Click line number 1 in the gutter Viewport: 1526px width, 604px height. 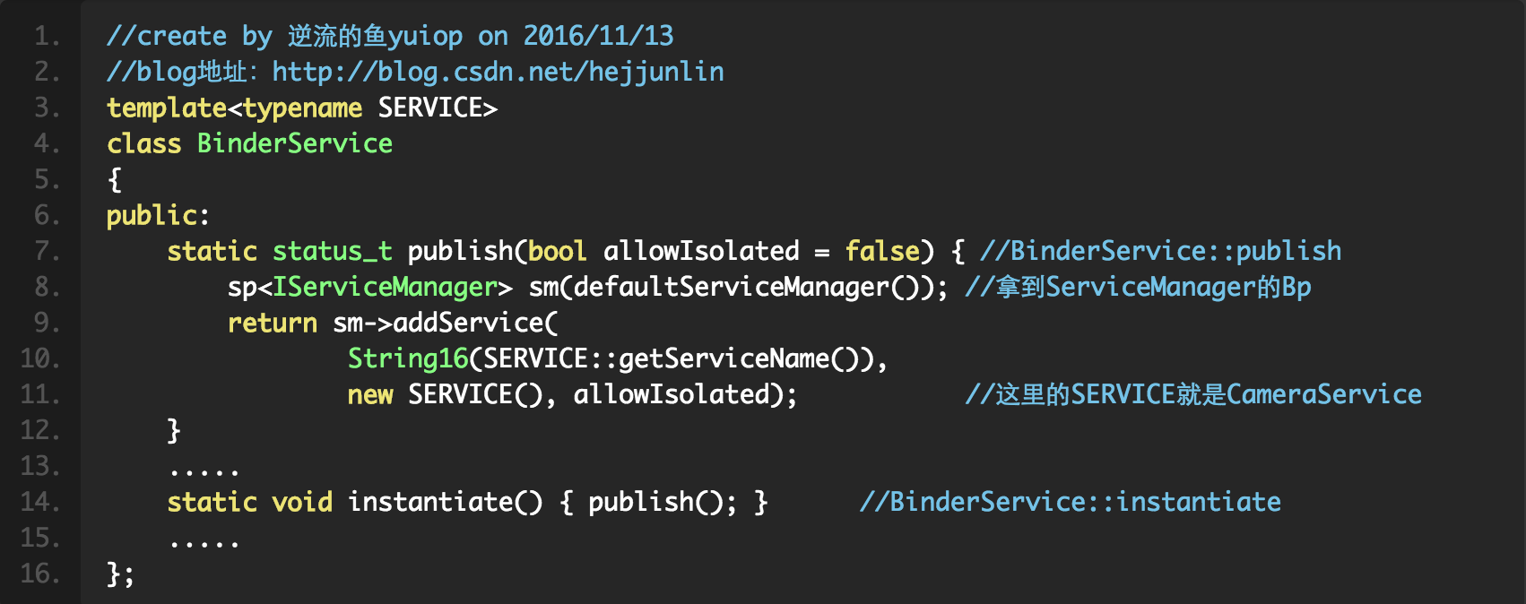(x=47, y=36)
